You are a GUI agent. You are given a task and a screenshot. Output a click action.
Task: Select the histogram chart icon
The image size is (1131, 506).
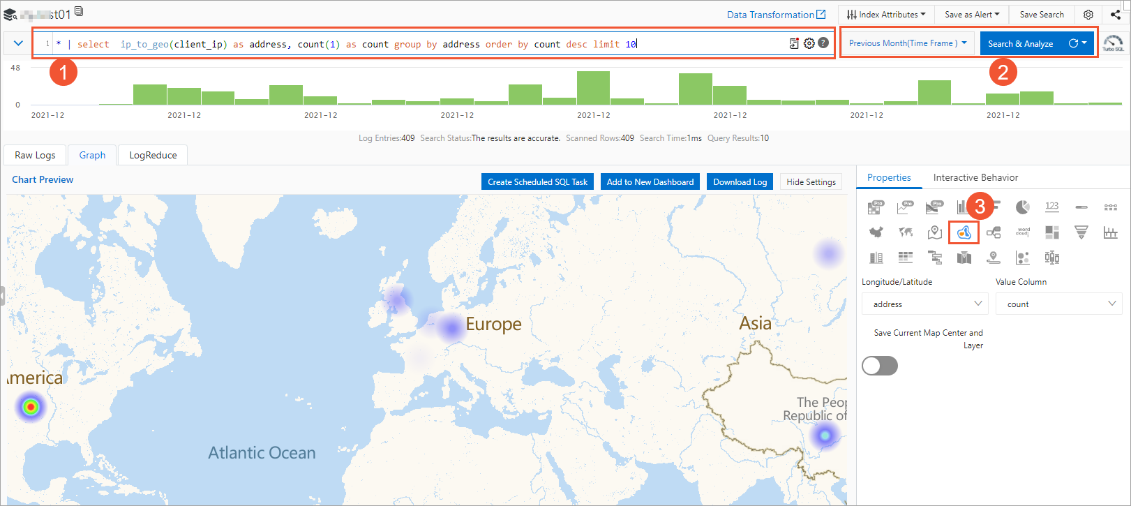pyautogui.click(x=1111, y=232)
